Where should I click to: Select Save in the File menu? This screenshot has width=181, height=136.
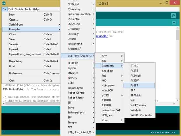point(31,39)
